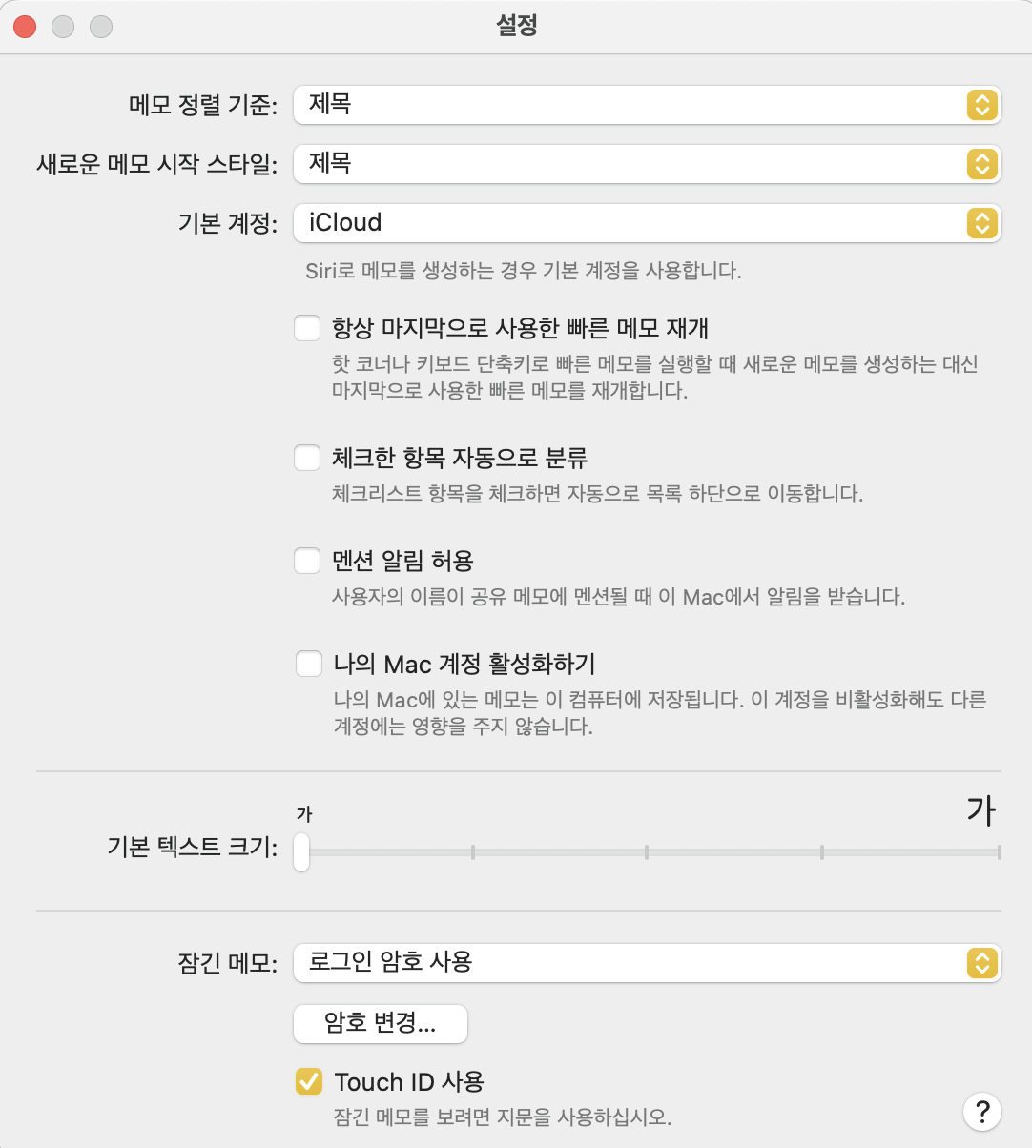The width and height of the screenshot is (1032, 1148).
Task: Click the large 가 text size icon
Action: coord(981,810)
